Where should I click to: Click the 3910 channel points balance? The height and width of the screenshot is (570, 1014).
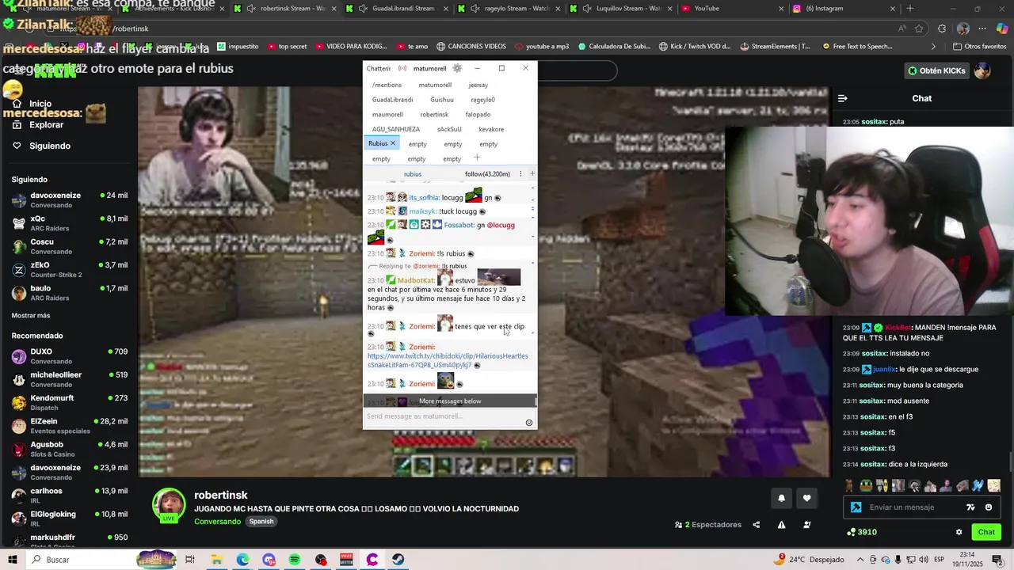[862, 532]
